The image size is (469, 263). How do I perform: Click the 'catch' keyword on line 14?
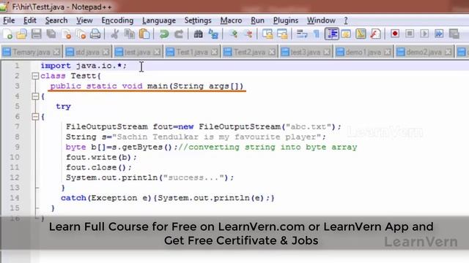(x=73, y=198)
